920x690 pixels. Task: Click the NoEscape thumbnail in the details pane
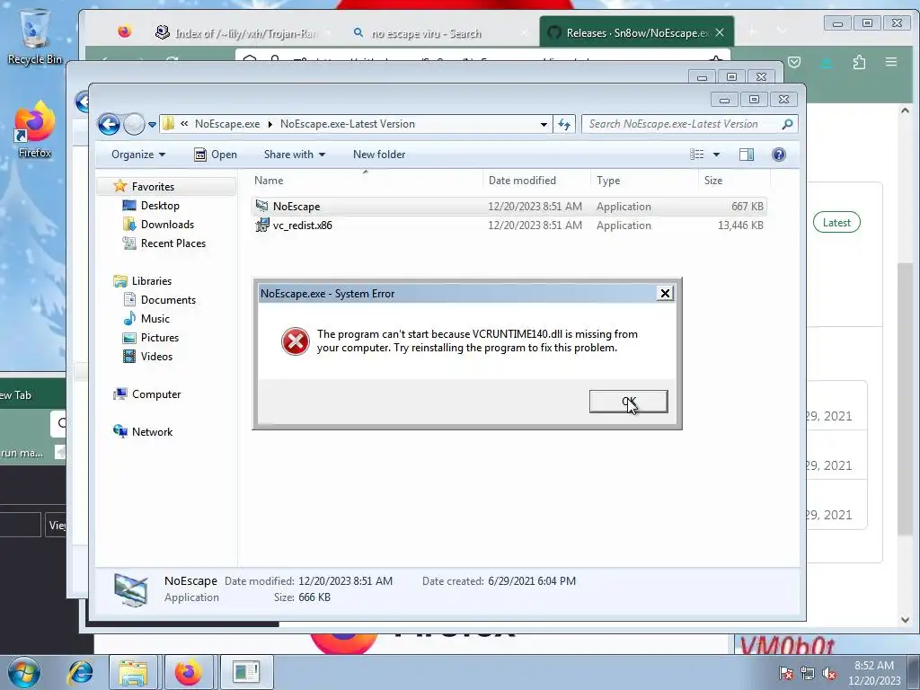131,589
